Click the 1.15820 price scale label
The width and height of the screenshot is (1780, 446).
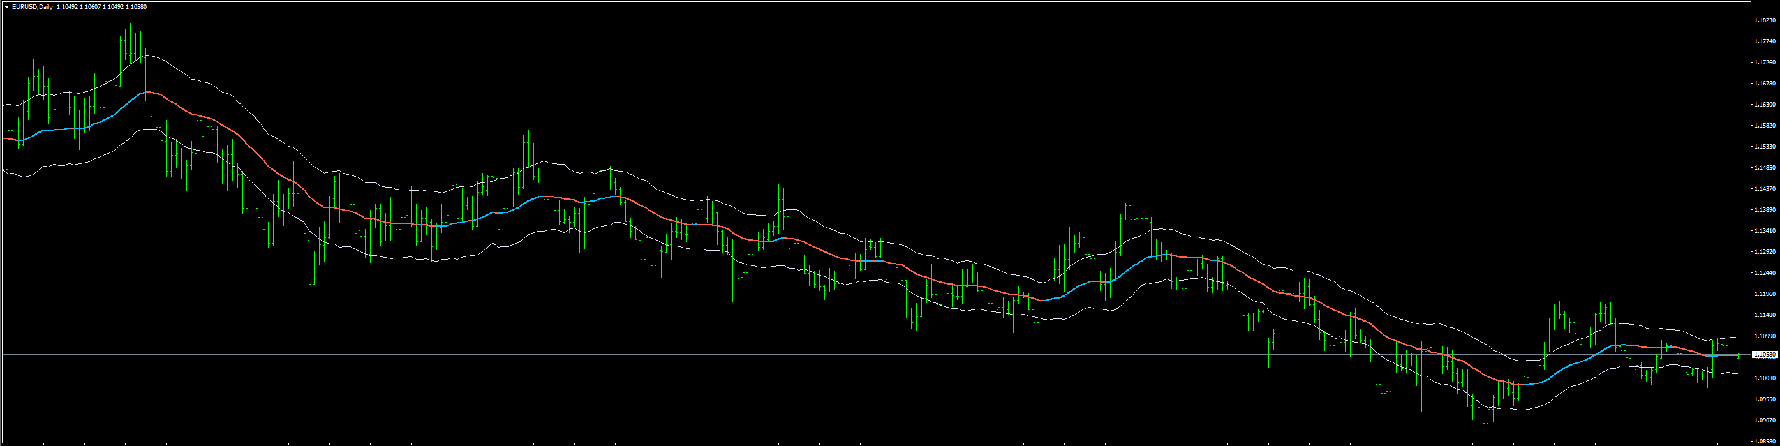(x=1765, y=126)
